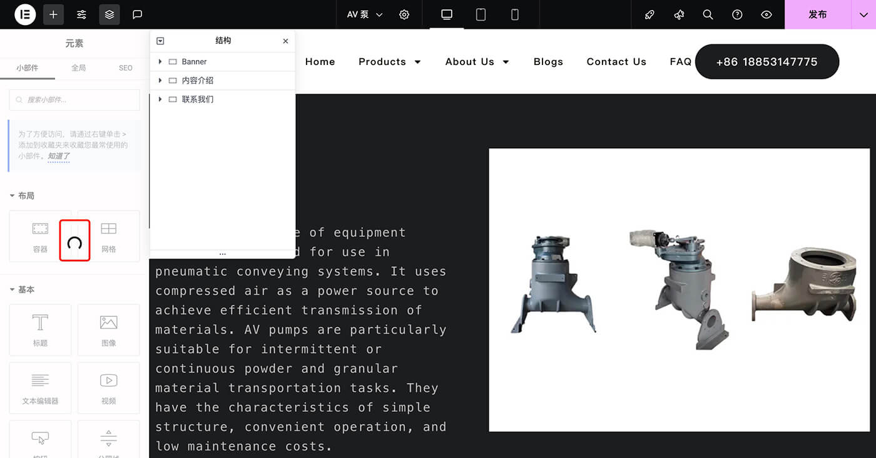Viewport: 876px width, 458px height.
Task: Select the Banner row in structure
Action: pyautogui.click(x=222, y=61)
